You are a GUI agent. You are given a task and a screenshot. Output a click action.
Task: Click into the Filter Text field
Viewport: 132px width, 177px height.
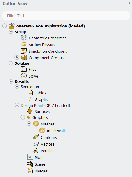point(66,16)
